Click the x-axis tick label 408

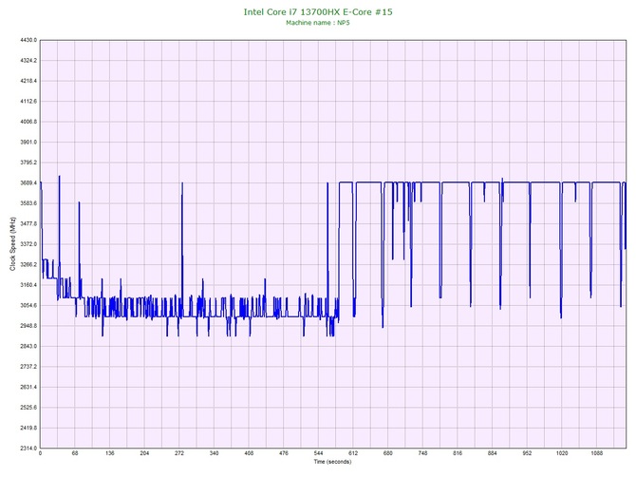point(249,453)
